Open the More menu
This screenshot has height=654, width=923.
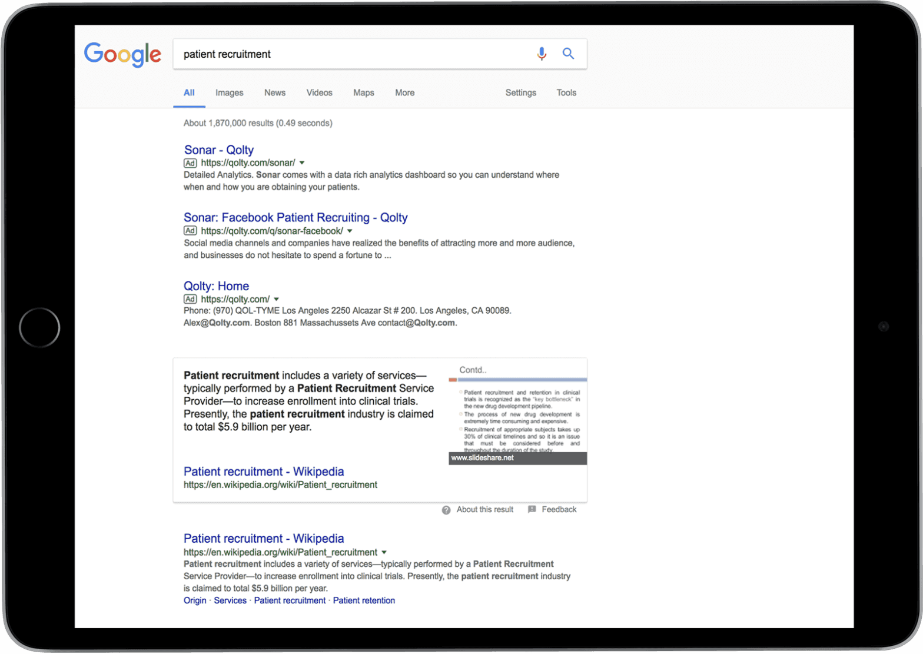[x=405, y=93]
